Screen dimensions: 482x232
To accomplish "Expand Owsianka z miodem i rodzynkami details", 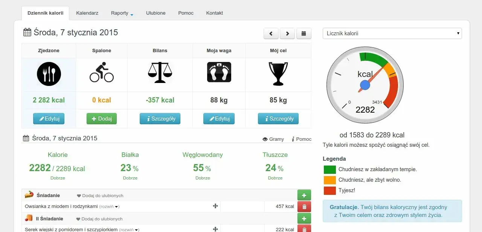I will (x=109, y=206).
